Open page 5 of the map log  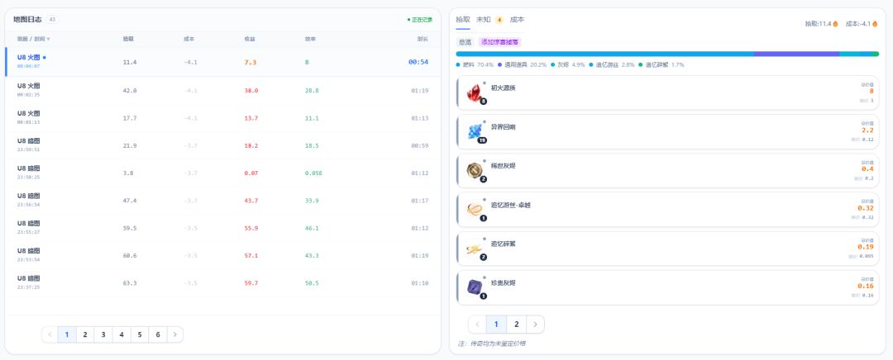pyautogui.click(x=140, y=335)
